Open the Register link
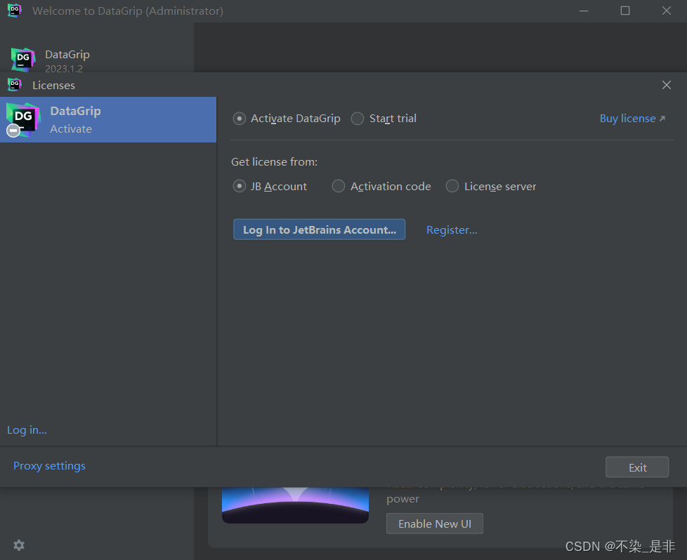687x560 pixels. point(452,230)
